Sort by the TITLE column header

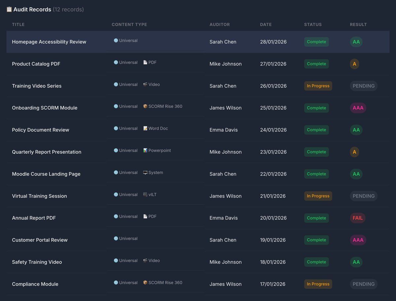click(18, 24)
